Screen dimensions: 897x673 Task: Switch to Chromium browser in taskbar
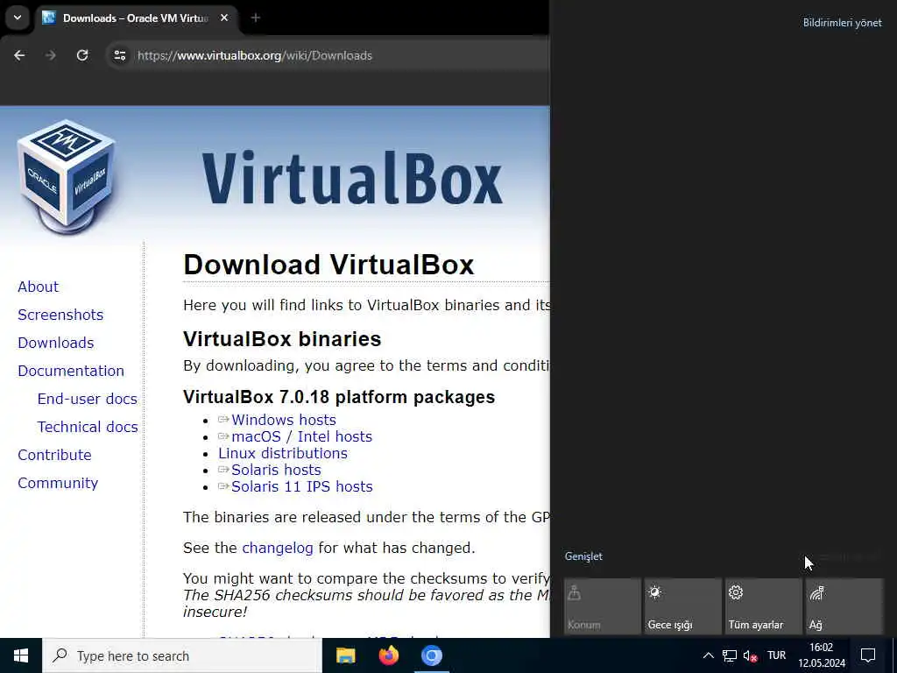click(431, 655)
